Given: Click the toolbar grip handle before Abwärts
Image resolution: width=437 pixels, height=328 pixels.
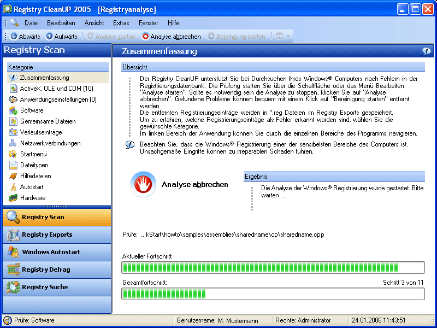Looking at the screenshot, I should pos(5,37).
